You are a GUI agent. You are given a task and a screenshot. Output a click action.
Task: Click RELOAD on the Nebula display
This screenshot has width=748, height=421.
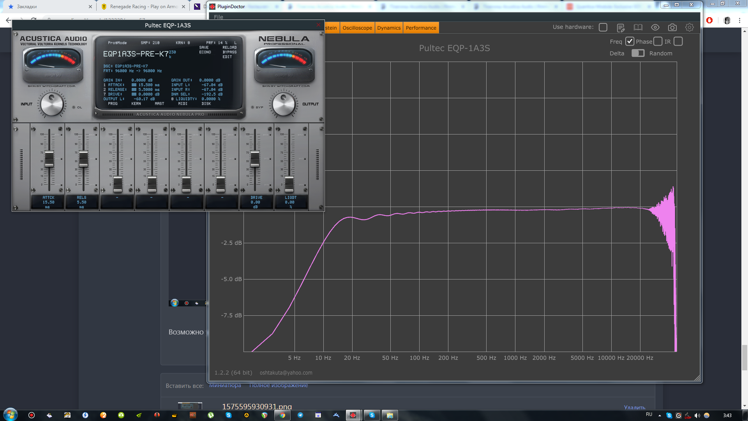tap(229, 48)
